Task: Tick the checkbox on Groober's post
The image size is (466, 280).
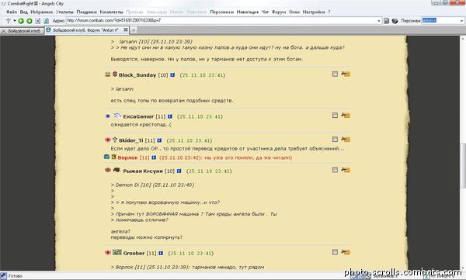Action: click(335, 252)
